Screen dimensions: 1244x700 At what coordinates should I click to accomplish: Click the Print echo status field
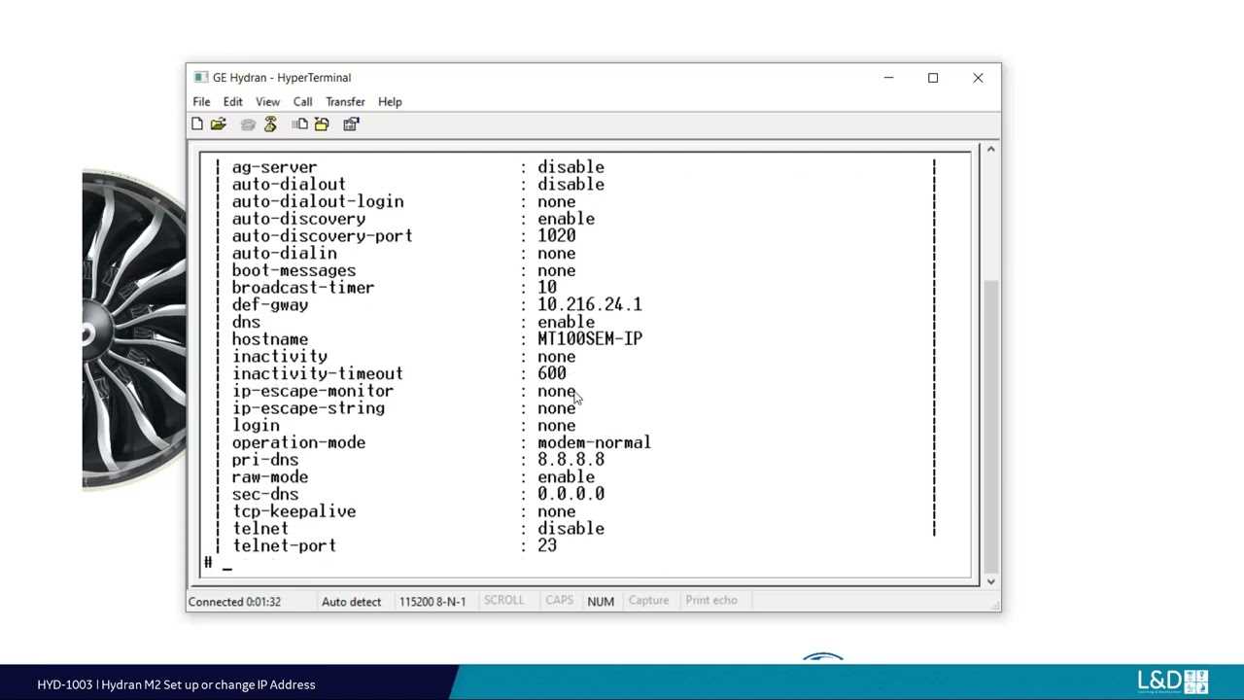click(711, 601)
